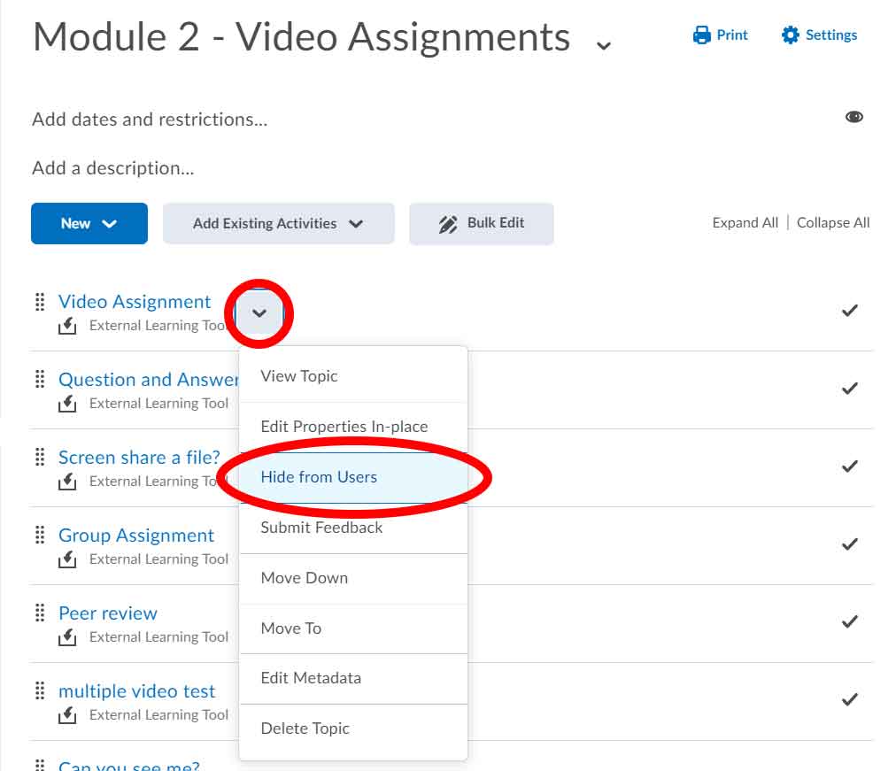
Task: Click the Add a description field
Action: [x=113, y=168]
